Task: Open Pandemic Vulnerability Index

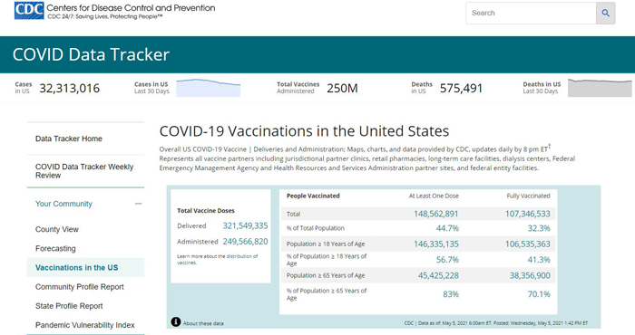Action: click(x=84, y=325)
